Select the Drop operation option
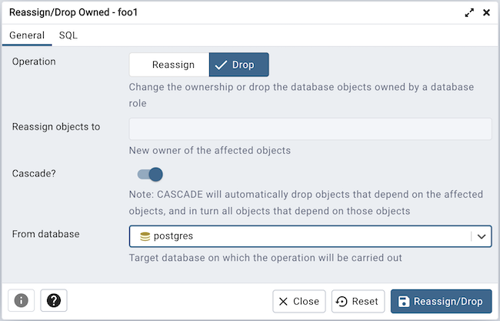 239,65
